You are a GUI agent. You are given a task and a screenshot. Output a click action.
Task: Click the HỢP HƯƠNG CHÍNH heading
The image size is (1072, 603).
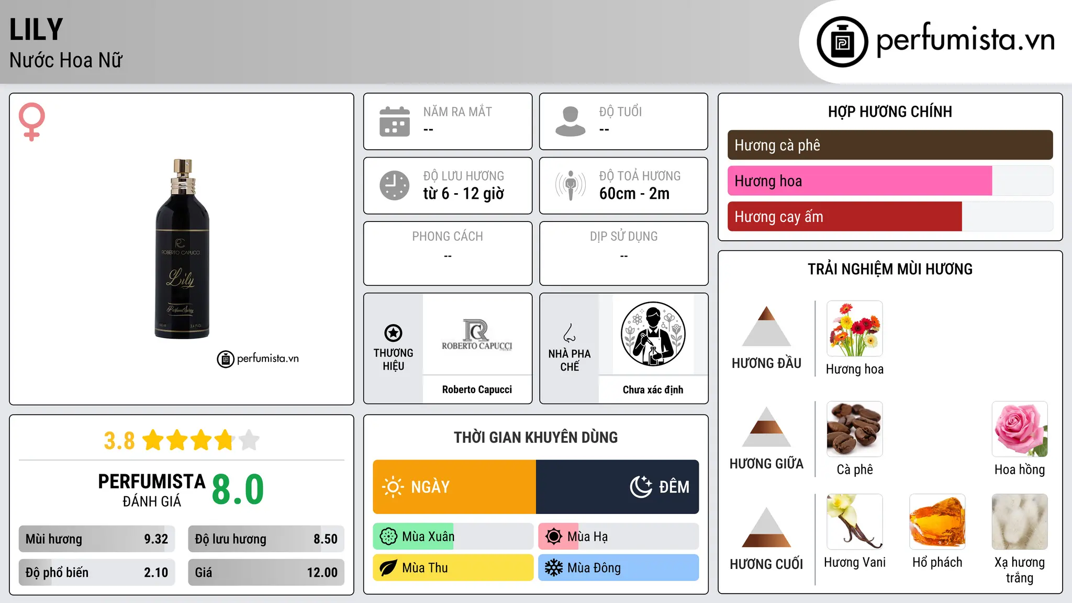pos(890,111)
